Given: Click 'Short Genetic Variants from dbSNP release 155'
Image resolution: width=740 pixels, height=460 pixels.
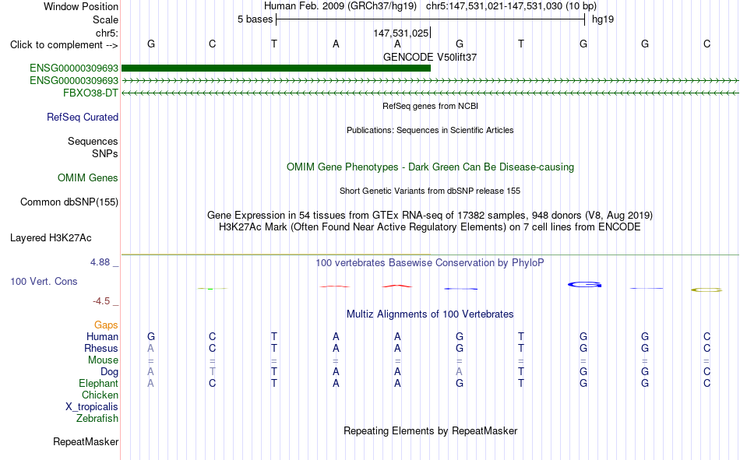Looking at the screenshot, I should (430, 191).
